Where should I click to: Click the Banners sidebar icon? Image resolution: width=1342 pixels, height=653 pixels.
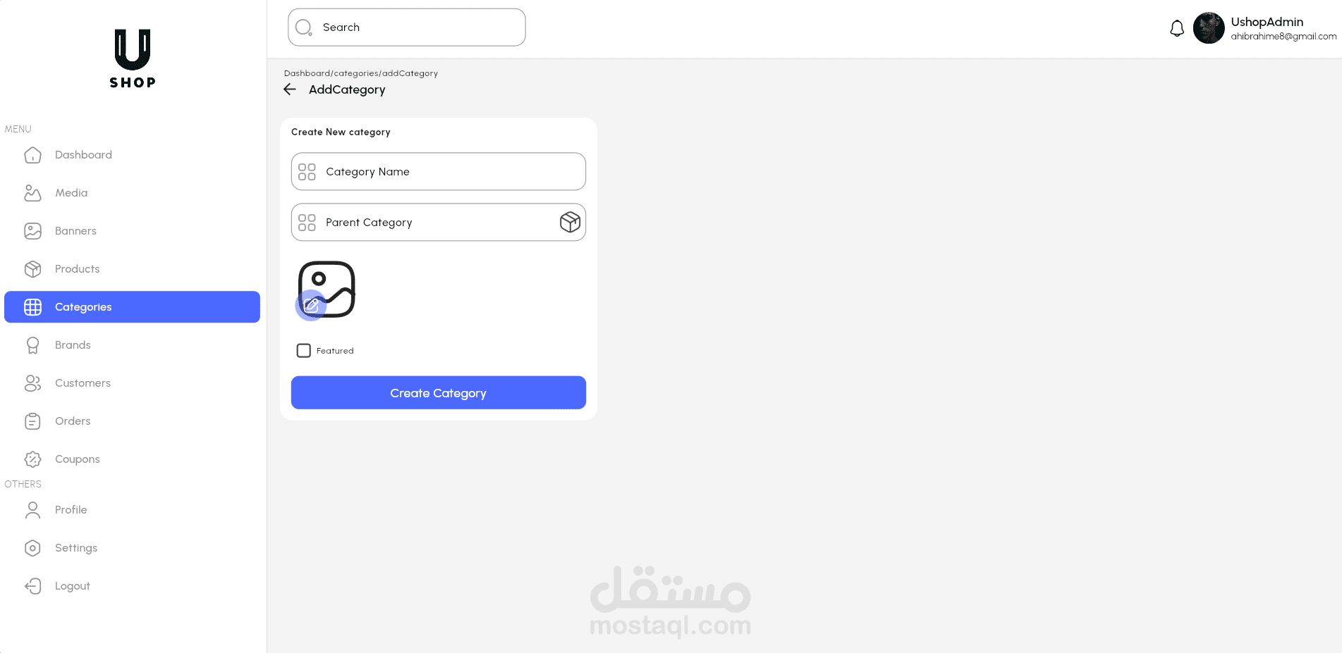[x=32, y=231]
